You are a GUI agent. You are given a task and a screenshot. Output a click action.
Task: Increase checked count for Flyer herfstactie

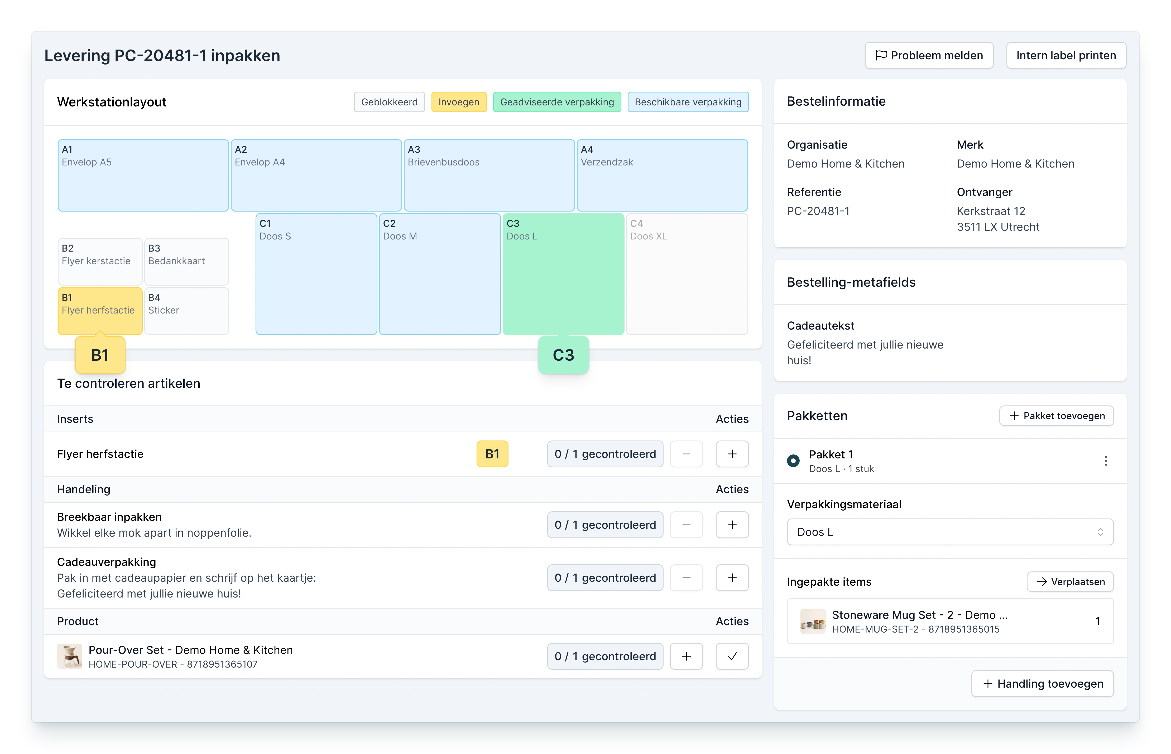tap(732, 454)
